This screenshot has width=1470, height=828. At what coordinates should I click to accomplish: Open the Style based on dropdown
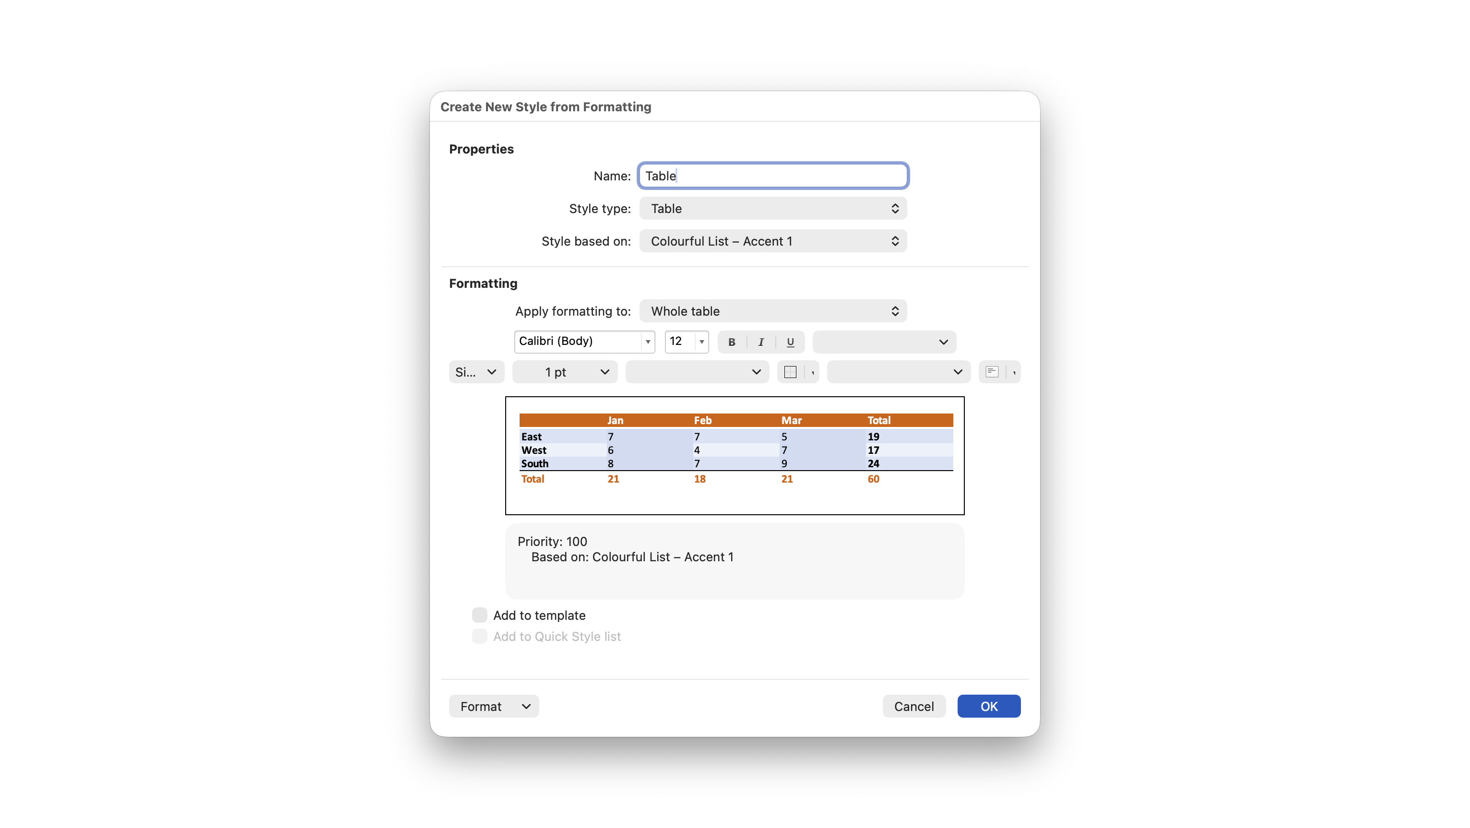pyautogui.click(x=773, y=241)
